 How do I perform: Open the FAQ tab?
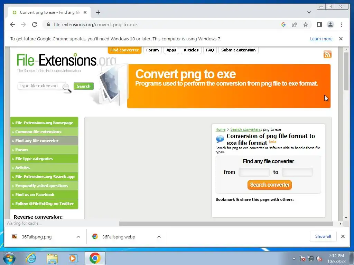210,50
